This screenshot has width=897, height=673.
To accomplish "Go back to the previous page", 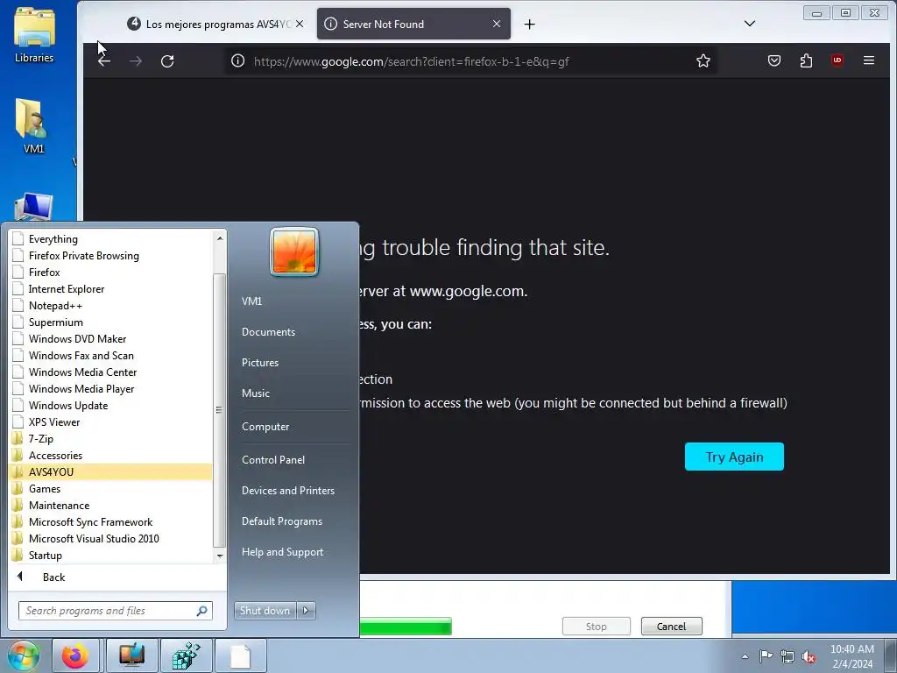I will coord(104,61).
